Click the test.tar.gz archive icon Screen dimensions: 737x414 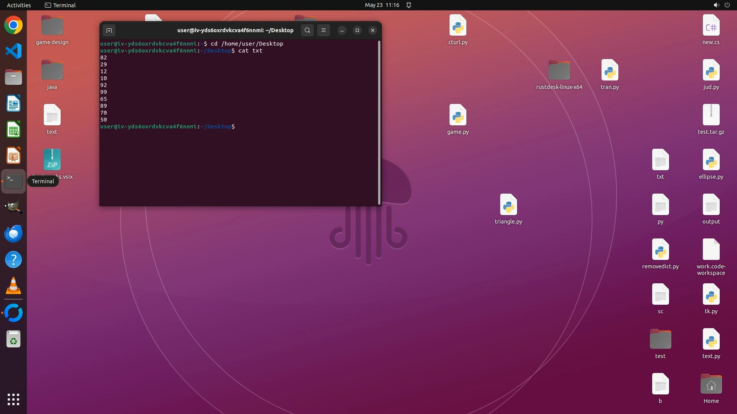tap(711, 115)
